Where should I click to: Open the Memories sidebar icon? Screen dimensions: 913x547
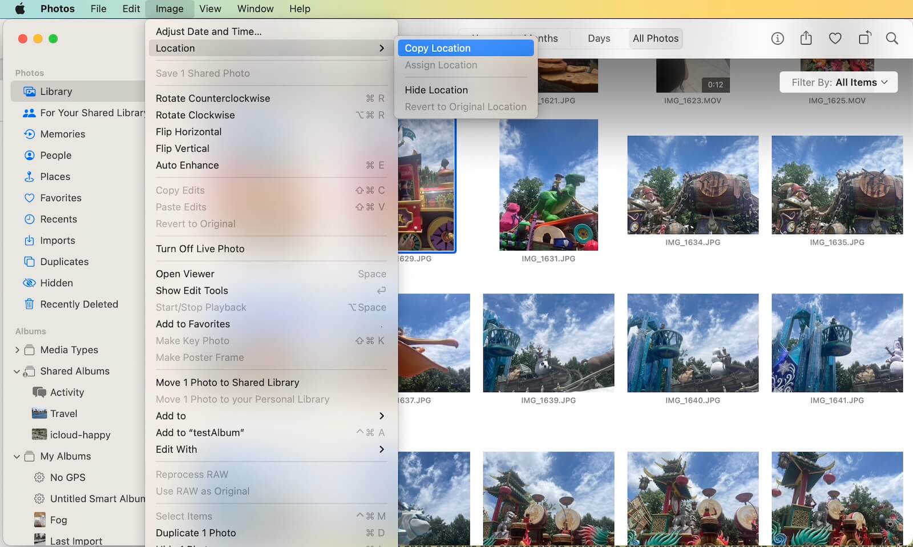point(29,134)
